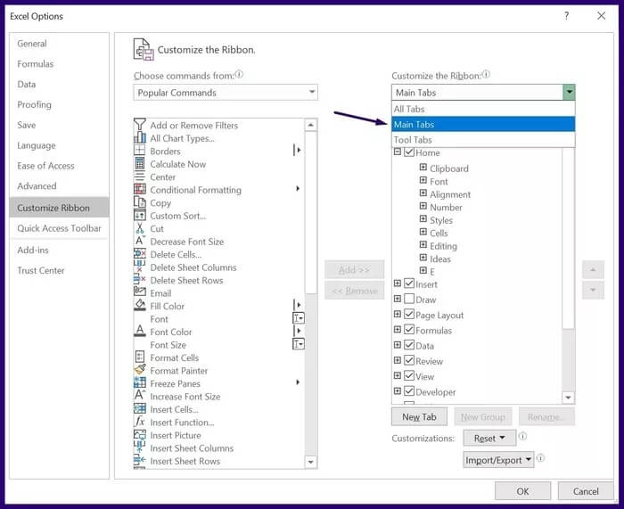Image resolution: width=624 pixels, height=509 pixels.
Task: Click commands list scroll up arrow
Action: coord(311,125)
